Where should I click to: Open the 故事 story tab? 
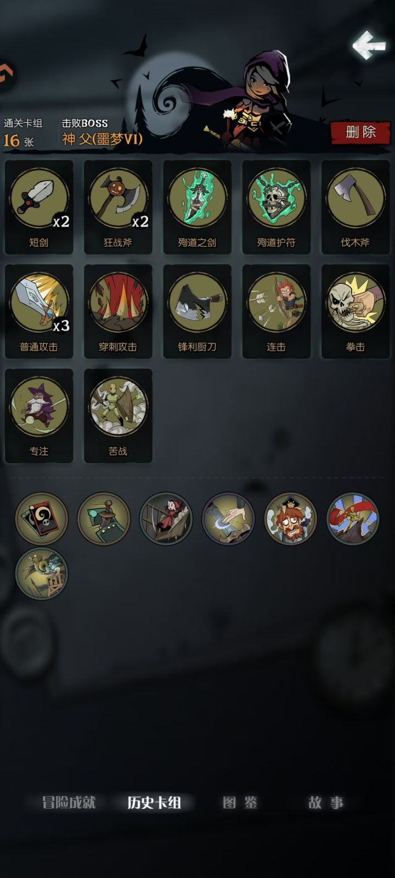[326, 802]
